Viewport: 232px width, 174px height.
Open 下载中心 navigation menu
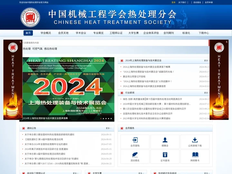(x=204, y=33)
